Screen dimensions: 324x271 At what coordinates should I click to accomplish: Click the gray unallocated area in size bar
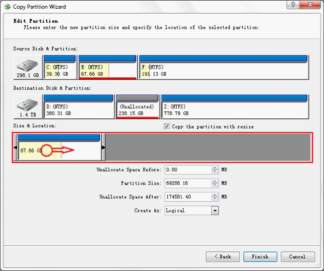(208, 147)
